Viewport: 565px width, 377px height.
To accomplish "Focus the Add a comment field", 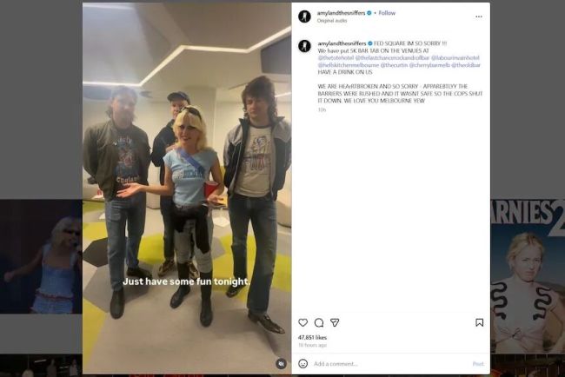I will click(x=391, y=364).
